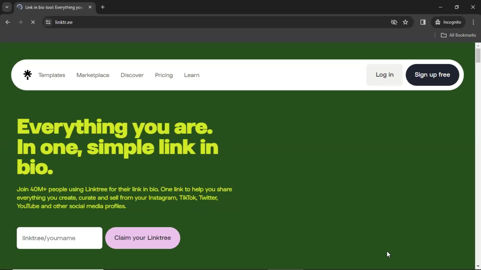Go back using the browser back arrow
Image resolution: width=481 pixels, height=270 pixels.
[8, 22]
